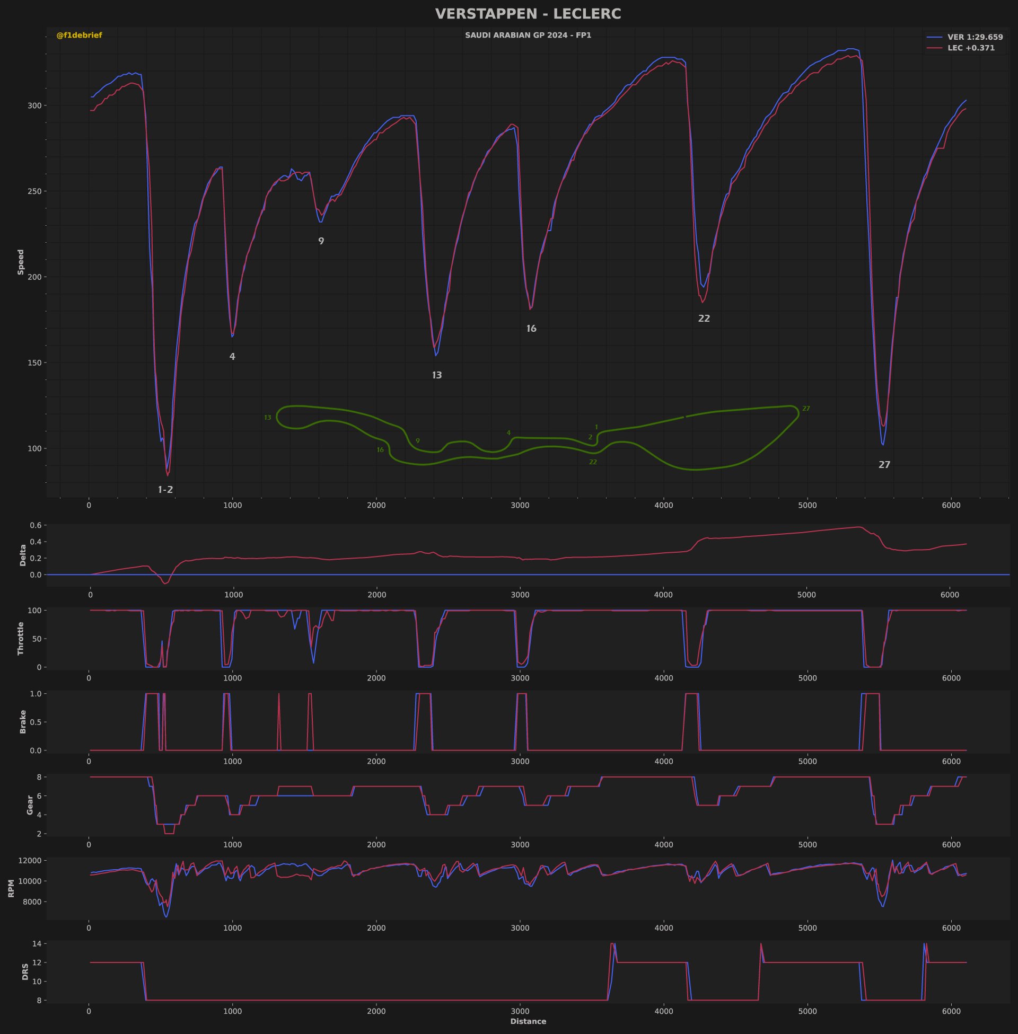Click the VERSTAPPEN - LECLERC chart title
Screen dimensions: 1018x1034
[528, 14]
